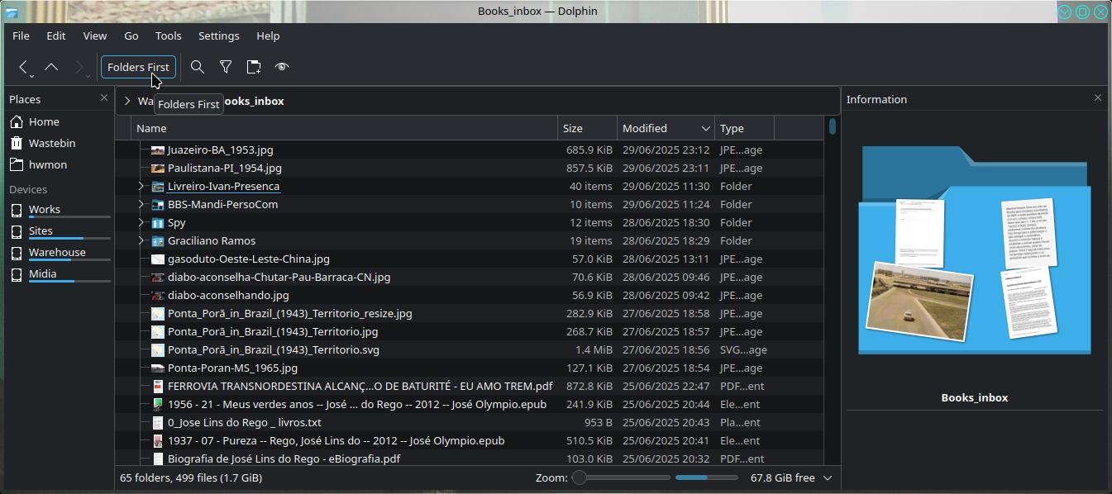Close the Information panel
Image resolution: width=1112 pixels, height=494 pixels.
[x=1098, y=98]
